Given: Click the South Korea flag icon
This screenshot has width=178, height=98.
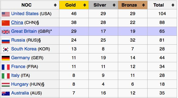Looking at the screenshot, I should point(6,49).
